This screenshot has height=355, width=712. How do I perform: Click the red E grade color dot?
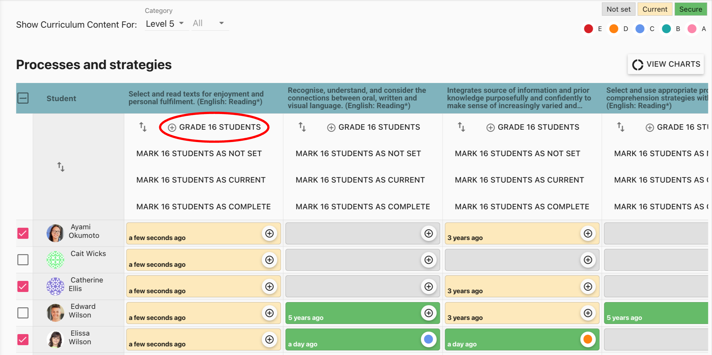(x=588, y=29)
